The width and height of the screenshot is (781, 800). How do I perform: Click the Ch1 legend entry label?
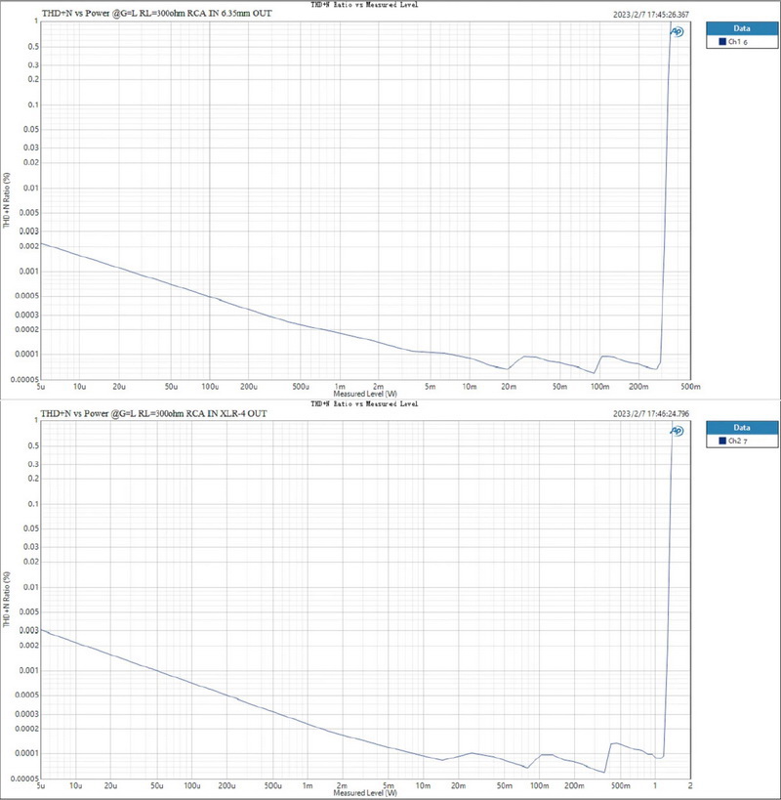739,42
